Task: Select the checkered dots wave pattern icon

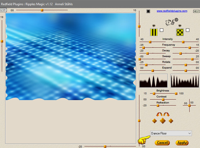Action: click(180, 32)
